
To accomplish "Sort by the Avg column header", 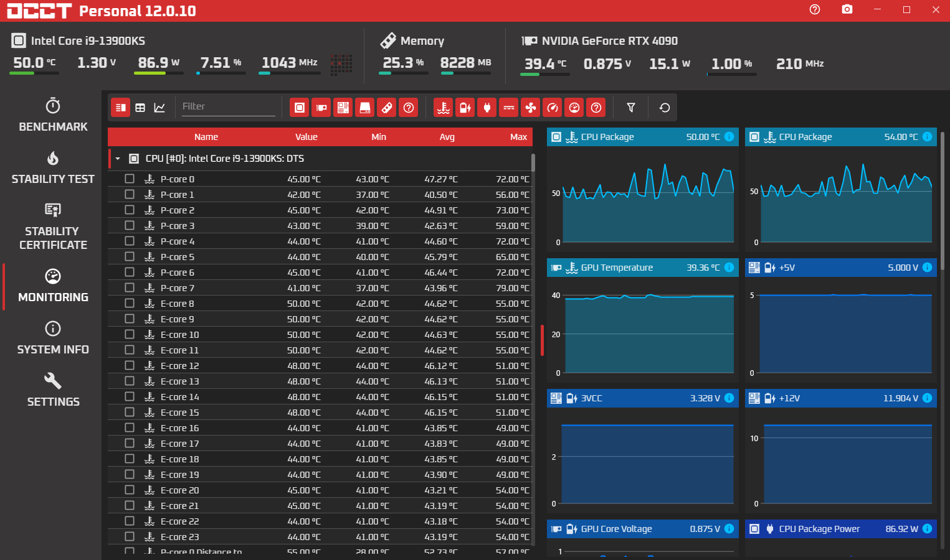I will coord(447,137).
